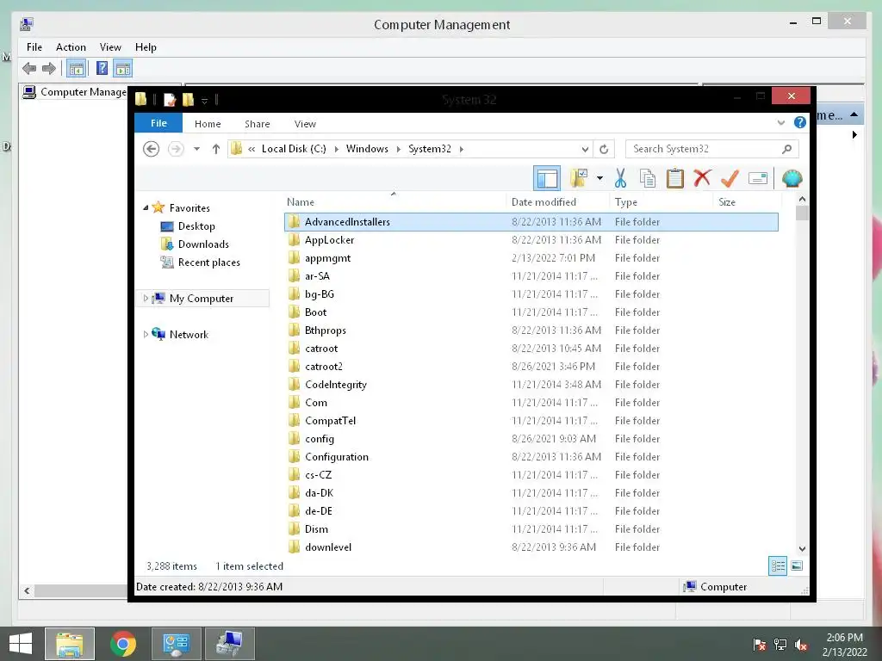Click the horizontal scrollbar in Computer Management tree
The image size is (882, 661).
(x=81, y=590)
